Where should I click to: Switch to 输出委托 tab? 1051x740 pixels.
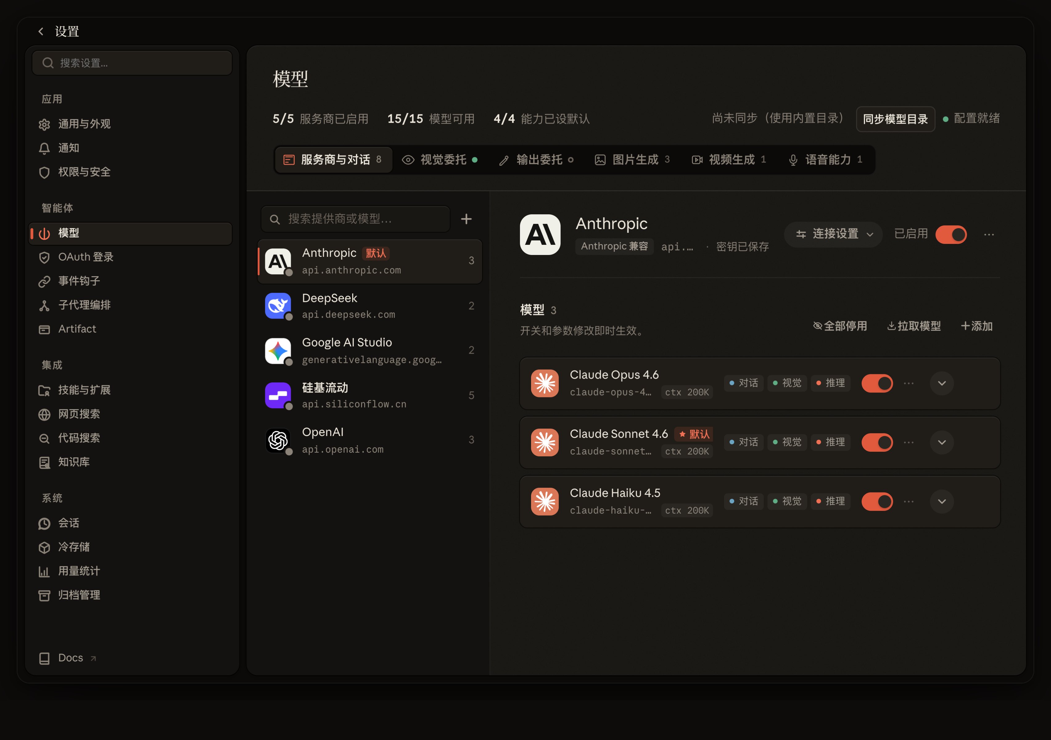[x=536, y=160]
